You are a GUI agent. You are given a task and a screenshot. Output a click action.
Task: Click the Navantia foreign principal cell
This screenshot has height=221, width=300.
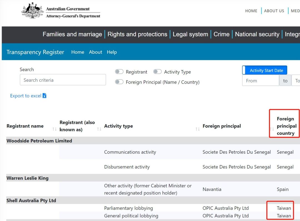point(212,189)
